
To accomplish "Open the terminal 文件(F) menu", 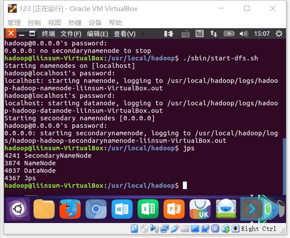I will point(71,33).
